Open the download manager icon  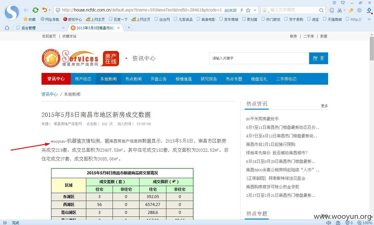coord(369,10)
